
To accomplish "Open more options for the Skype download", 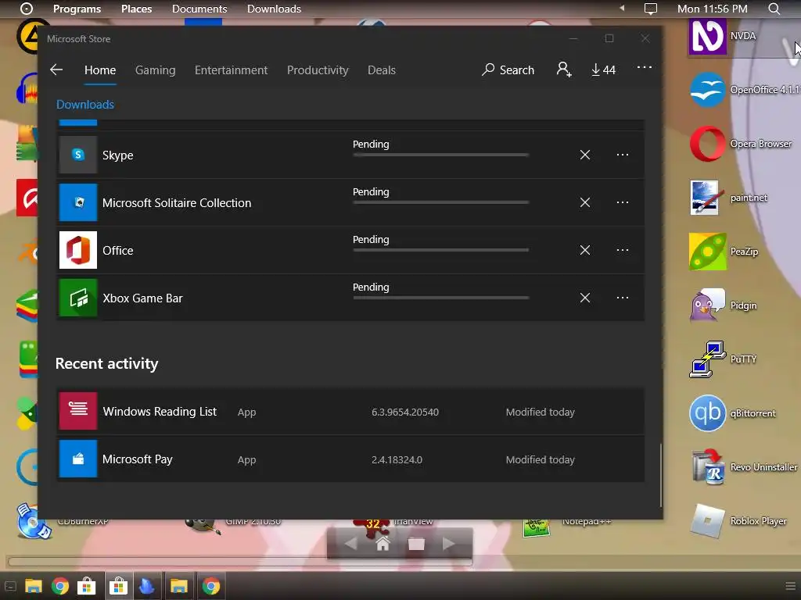I will 622,155.
